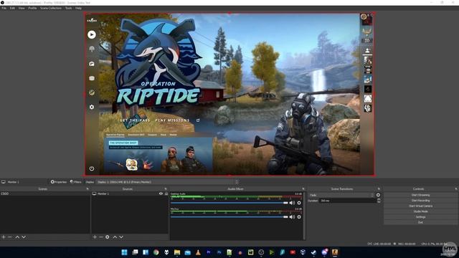The width and height of the screenshot is (459, 258).
Task: Move the source down in Sources panel
Action: point(121,237)
